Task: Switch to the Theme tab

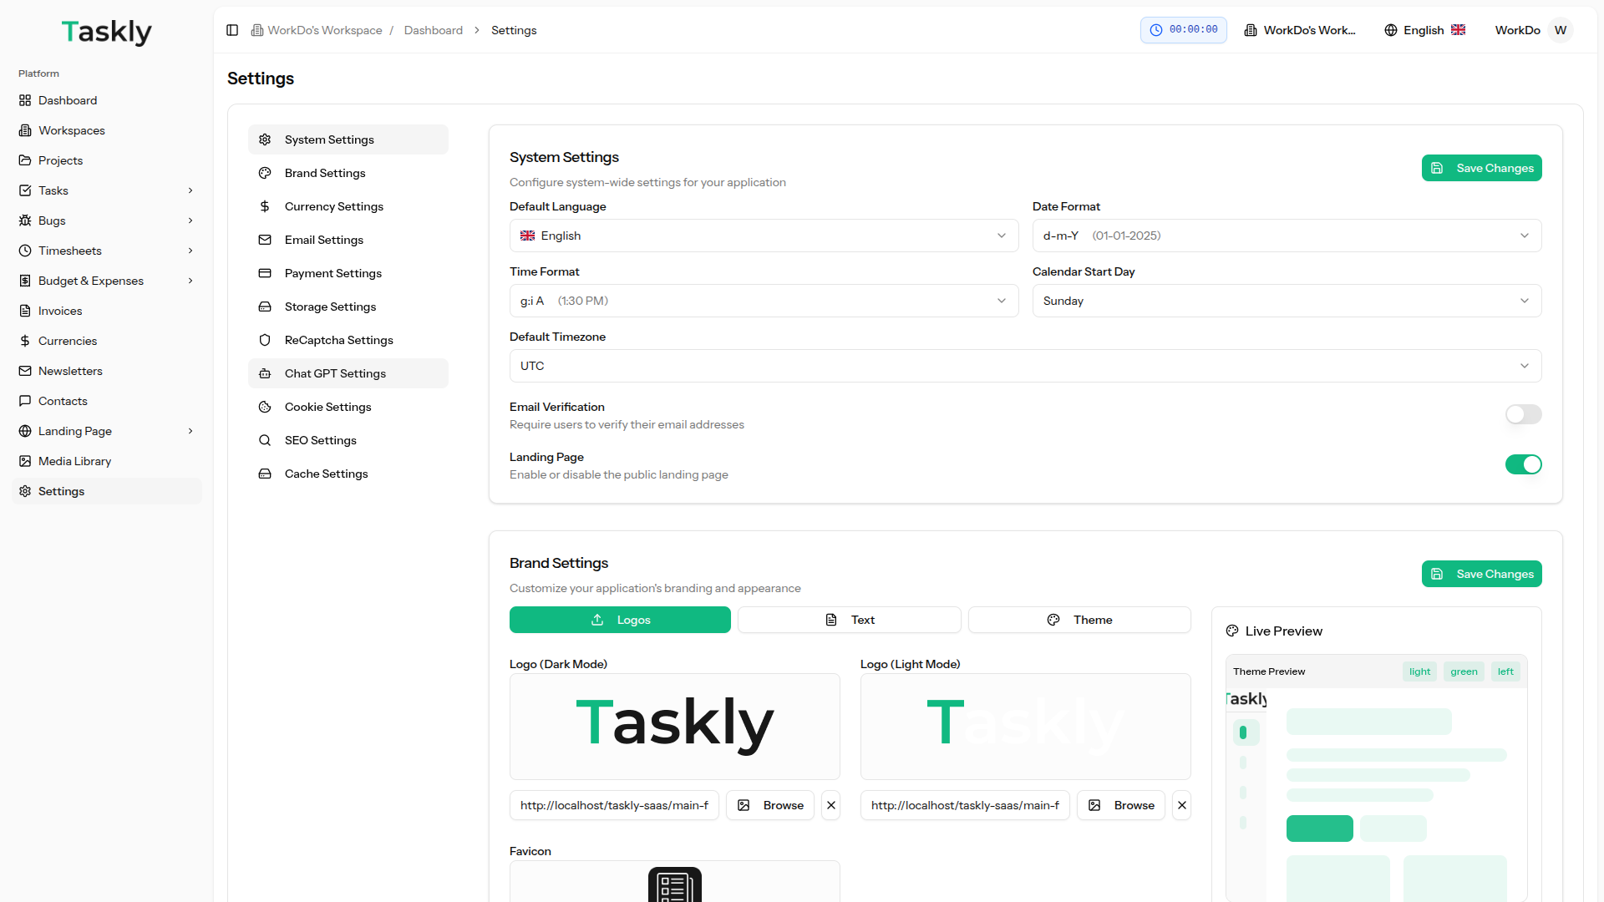Action: [1079, 620]
